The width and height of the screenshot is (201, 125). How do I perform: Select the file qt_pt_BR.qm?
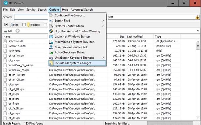16,89
